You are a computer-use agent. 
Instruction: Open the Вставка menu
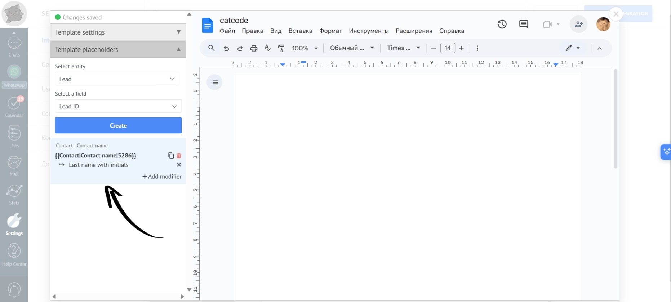click(x=300, y=31)
